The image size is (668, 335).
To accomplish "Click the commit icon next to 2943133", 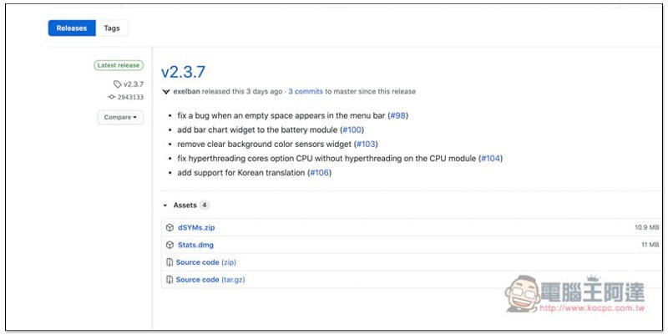I will 112,97.
